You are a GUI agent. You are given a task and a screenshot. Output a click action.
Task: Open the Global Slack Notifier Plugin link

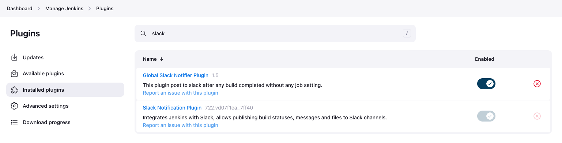tap(176, 75)
